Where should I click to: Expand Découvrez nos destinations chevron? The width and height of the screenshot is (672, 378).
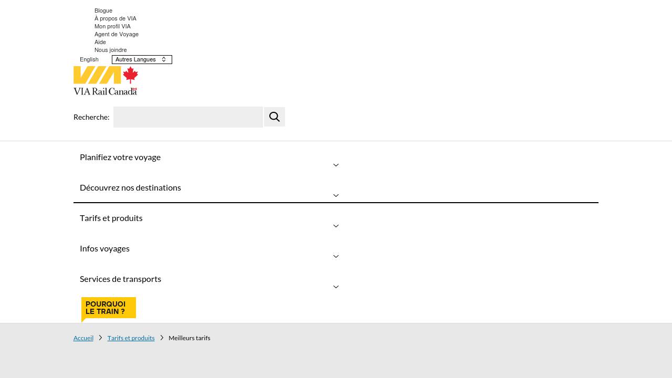point(336,195)
